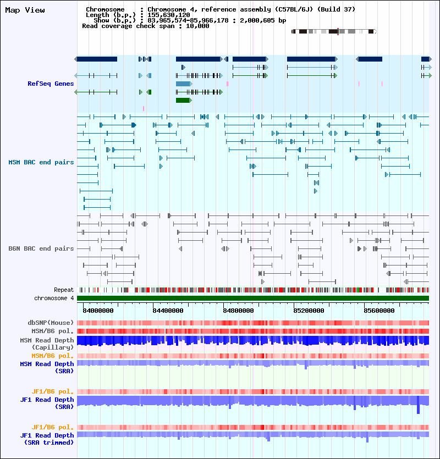
Task: Open the RefSeq Genes track label
Action: pos(51,84)
